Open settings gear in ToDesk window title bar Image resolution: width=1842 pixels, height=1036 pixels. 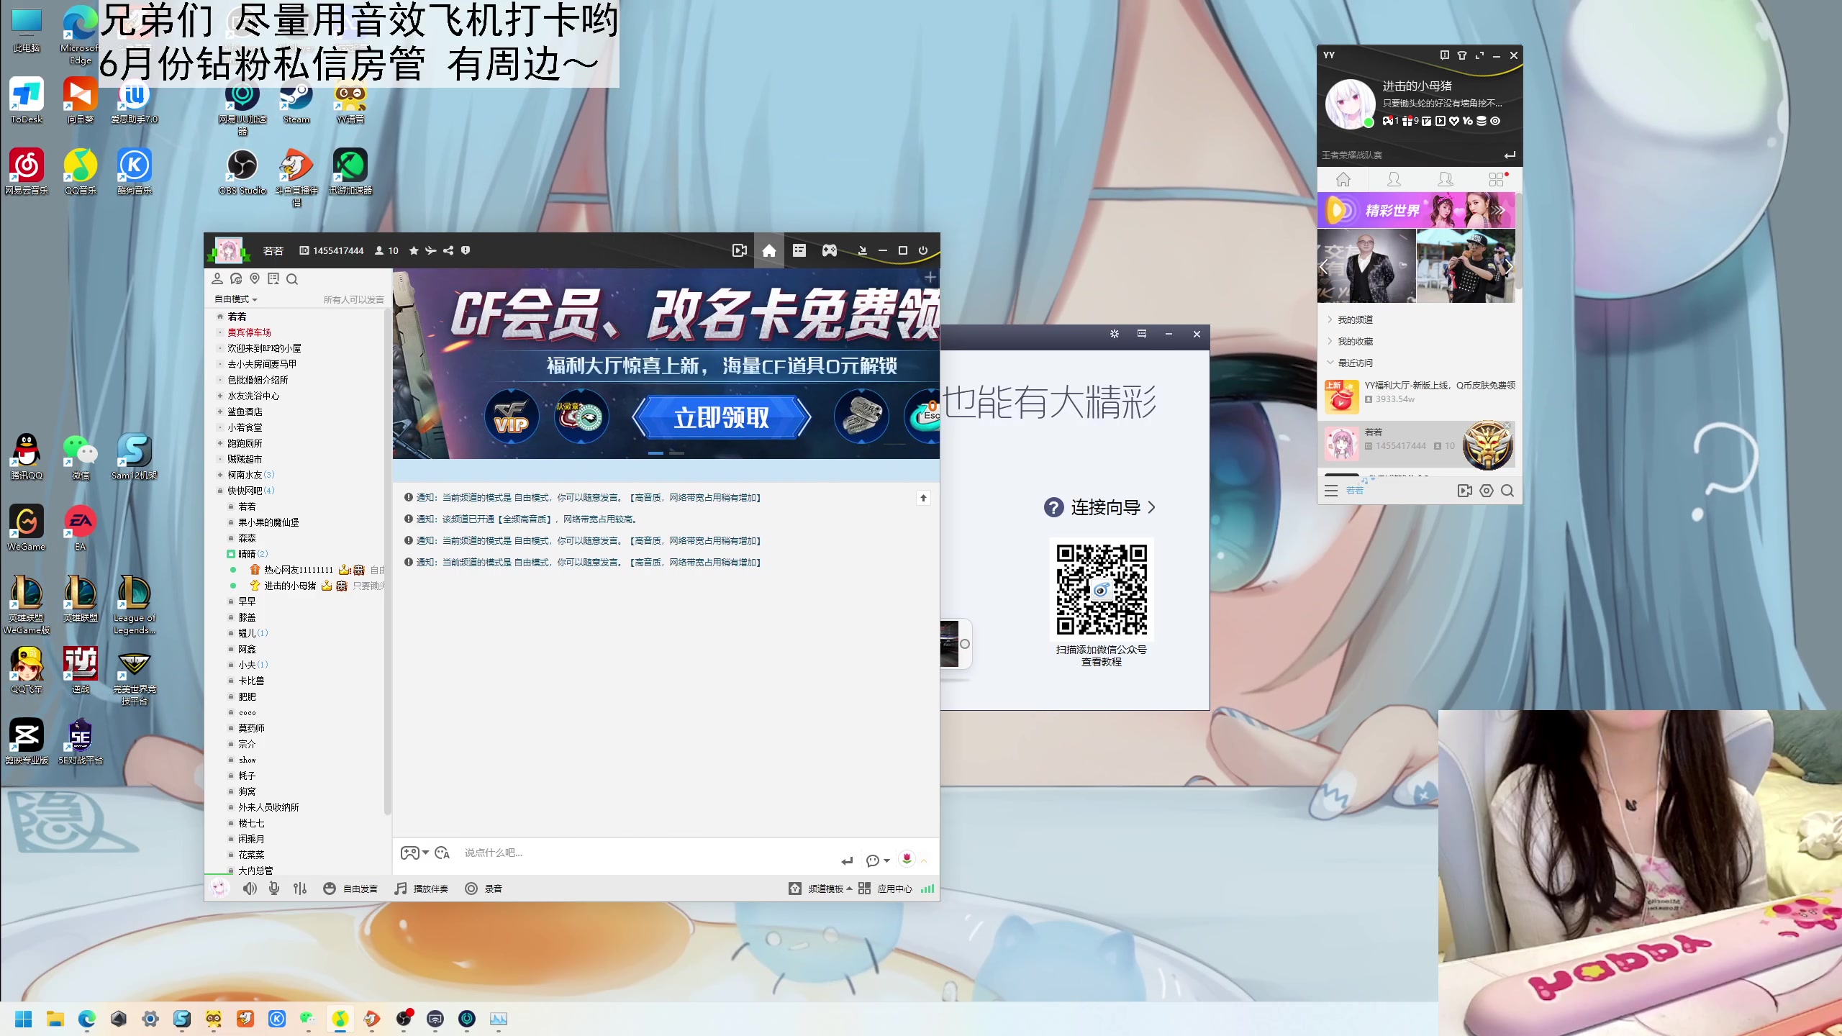pos(1114,334)
